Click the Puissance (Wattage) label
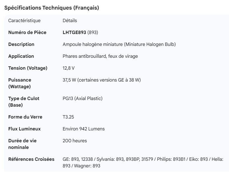Screen dimensions: 229x173 tap(20, 83)
